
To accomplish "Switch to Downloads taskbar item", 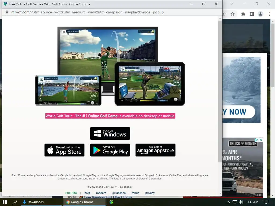I will (42, 202).
